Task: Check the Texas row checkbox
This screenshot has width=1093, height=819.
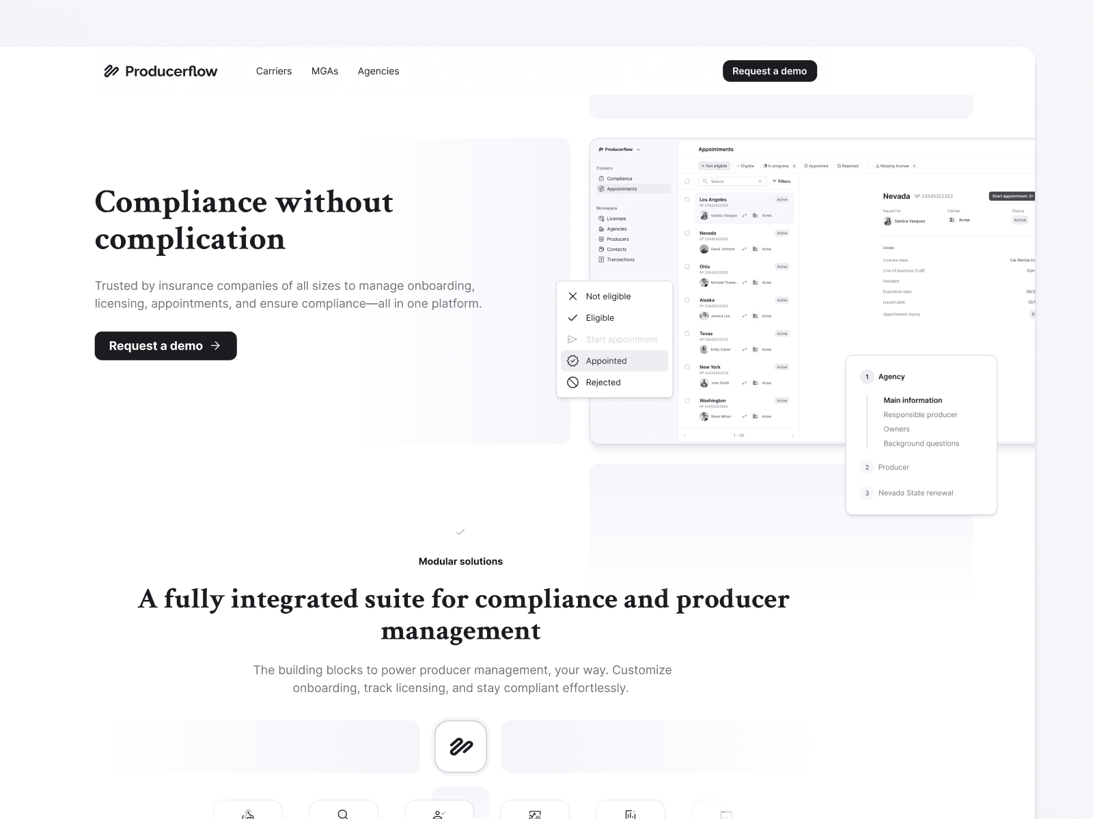Action: tap(687, 334)
